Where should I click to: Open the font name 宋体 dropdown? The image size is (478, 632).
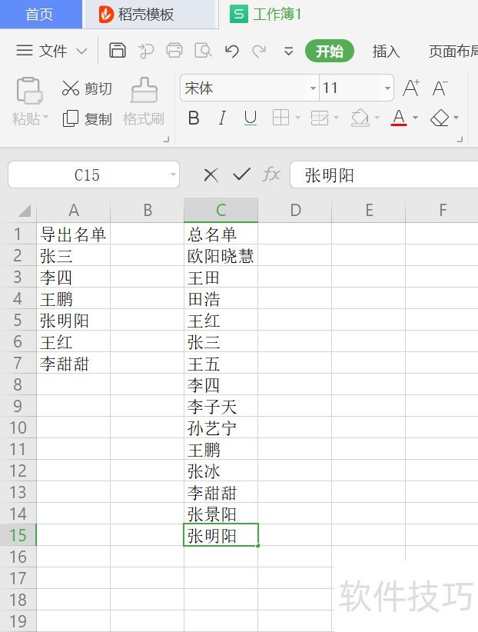click(x=313, y=88)
